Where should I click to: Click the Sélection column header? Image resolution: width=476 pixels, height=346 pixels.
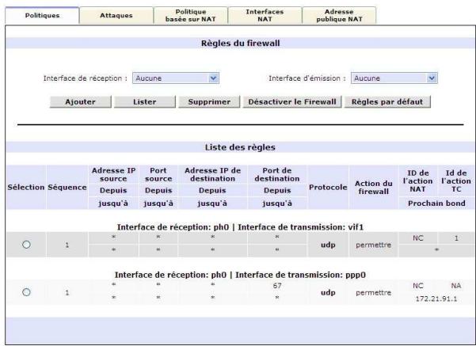(26, 188)
